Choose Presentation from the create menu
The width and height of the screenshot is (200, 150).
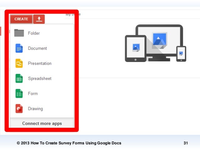pyautogui.click(x=42, y=63)
